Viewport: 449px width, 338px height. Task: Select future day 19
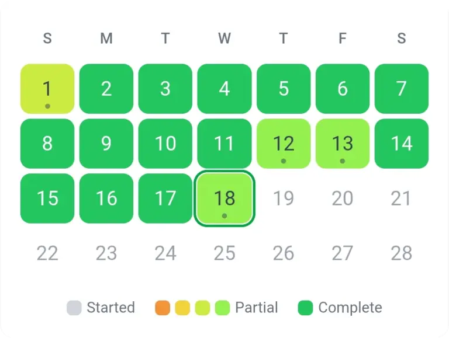pos(284,198)
